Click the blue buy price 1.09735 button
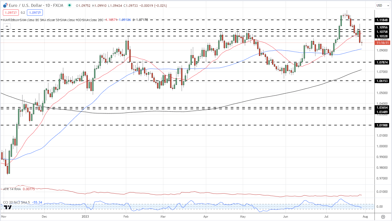392x221 pixels. 35,13
